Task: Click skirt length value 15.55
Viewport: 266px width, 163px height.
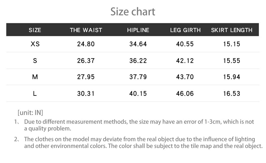Action: click(x=232, y=61)
